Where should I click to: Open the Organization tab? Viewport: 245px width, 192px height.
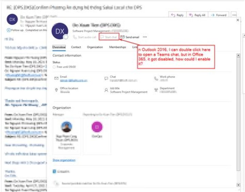click(95, 47)
